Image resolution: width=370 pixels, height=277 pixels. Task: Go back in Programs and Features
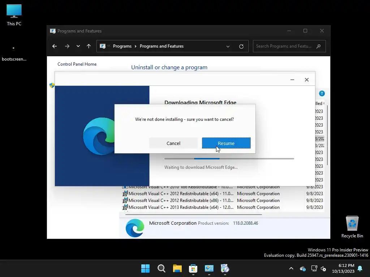(55, 46)
